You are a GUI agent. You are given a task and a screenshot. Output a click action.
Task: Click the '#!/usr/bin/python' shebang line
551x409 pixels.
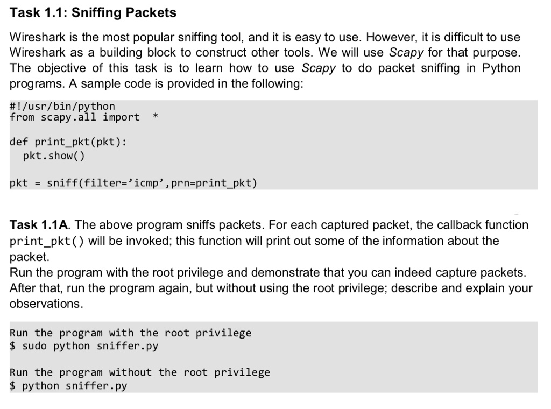(x=62, y=106)
